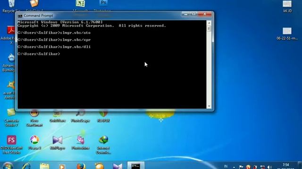Open the orange round app on the taskbar
The height and width of the screenshot is (169, 302).
point(99,166)
